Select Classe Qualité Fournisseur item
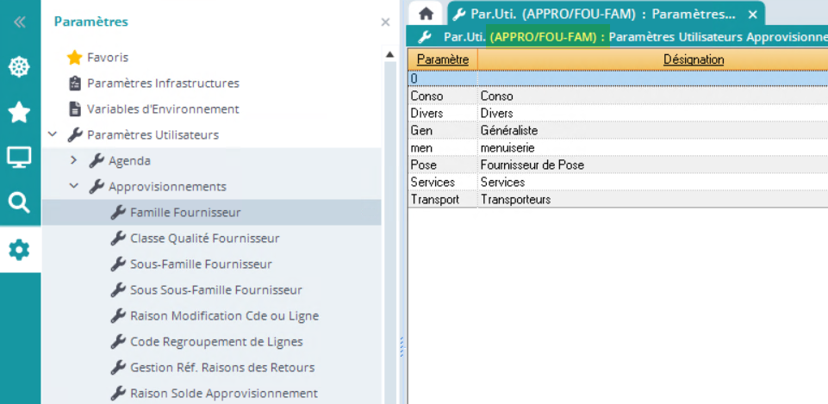The height and width of the screenshot is (404, 828). tap(204, 239)
